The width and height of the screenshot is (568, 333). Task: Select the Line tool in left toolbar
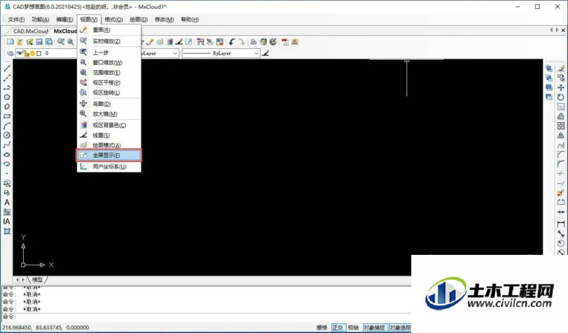pos(7,68)
